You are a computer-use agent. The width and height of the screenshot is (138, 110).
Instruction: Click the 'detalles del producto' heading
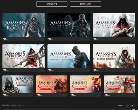click(13, 105)
